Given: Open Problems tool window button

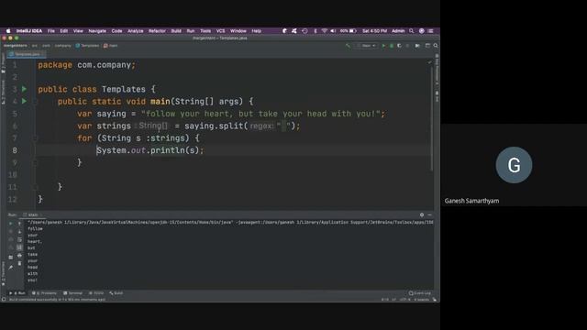Looking at the screenshot, I should 45,293.
